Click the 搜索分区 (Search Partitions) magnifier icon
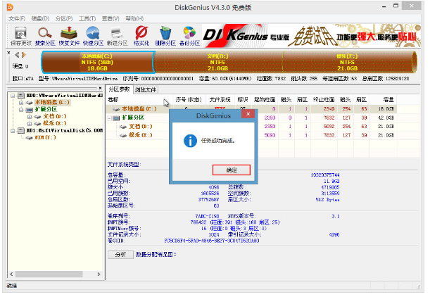Viewport: 430px width, 297px height. point(44,34)
